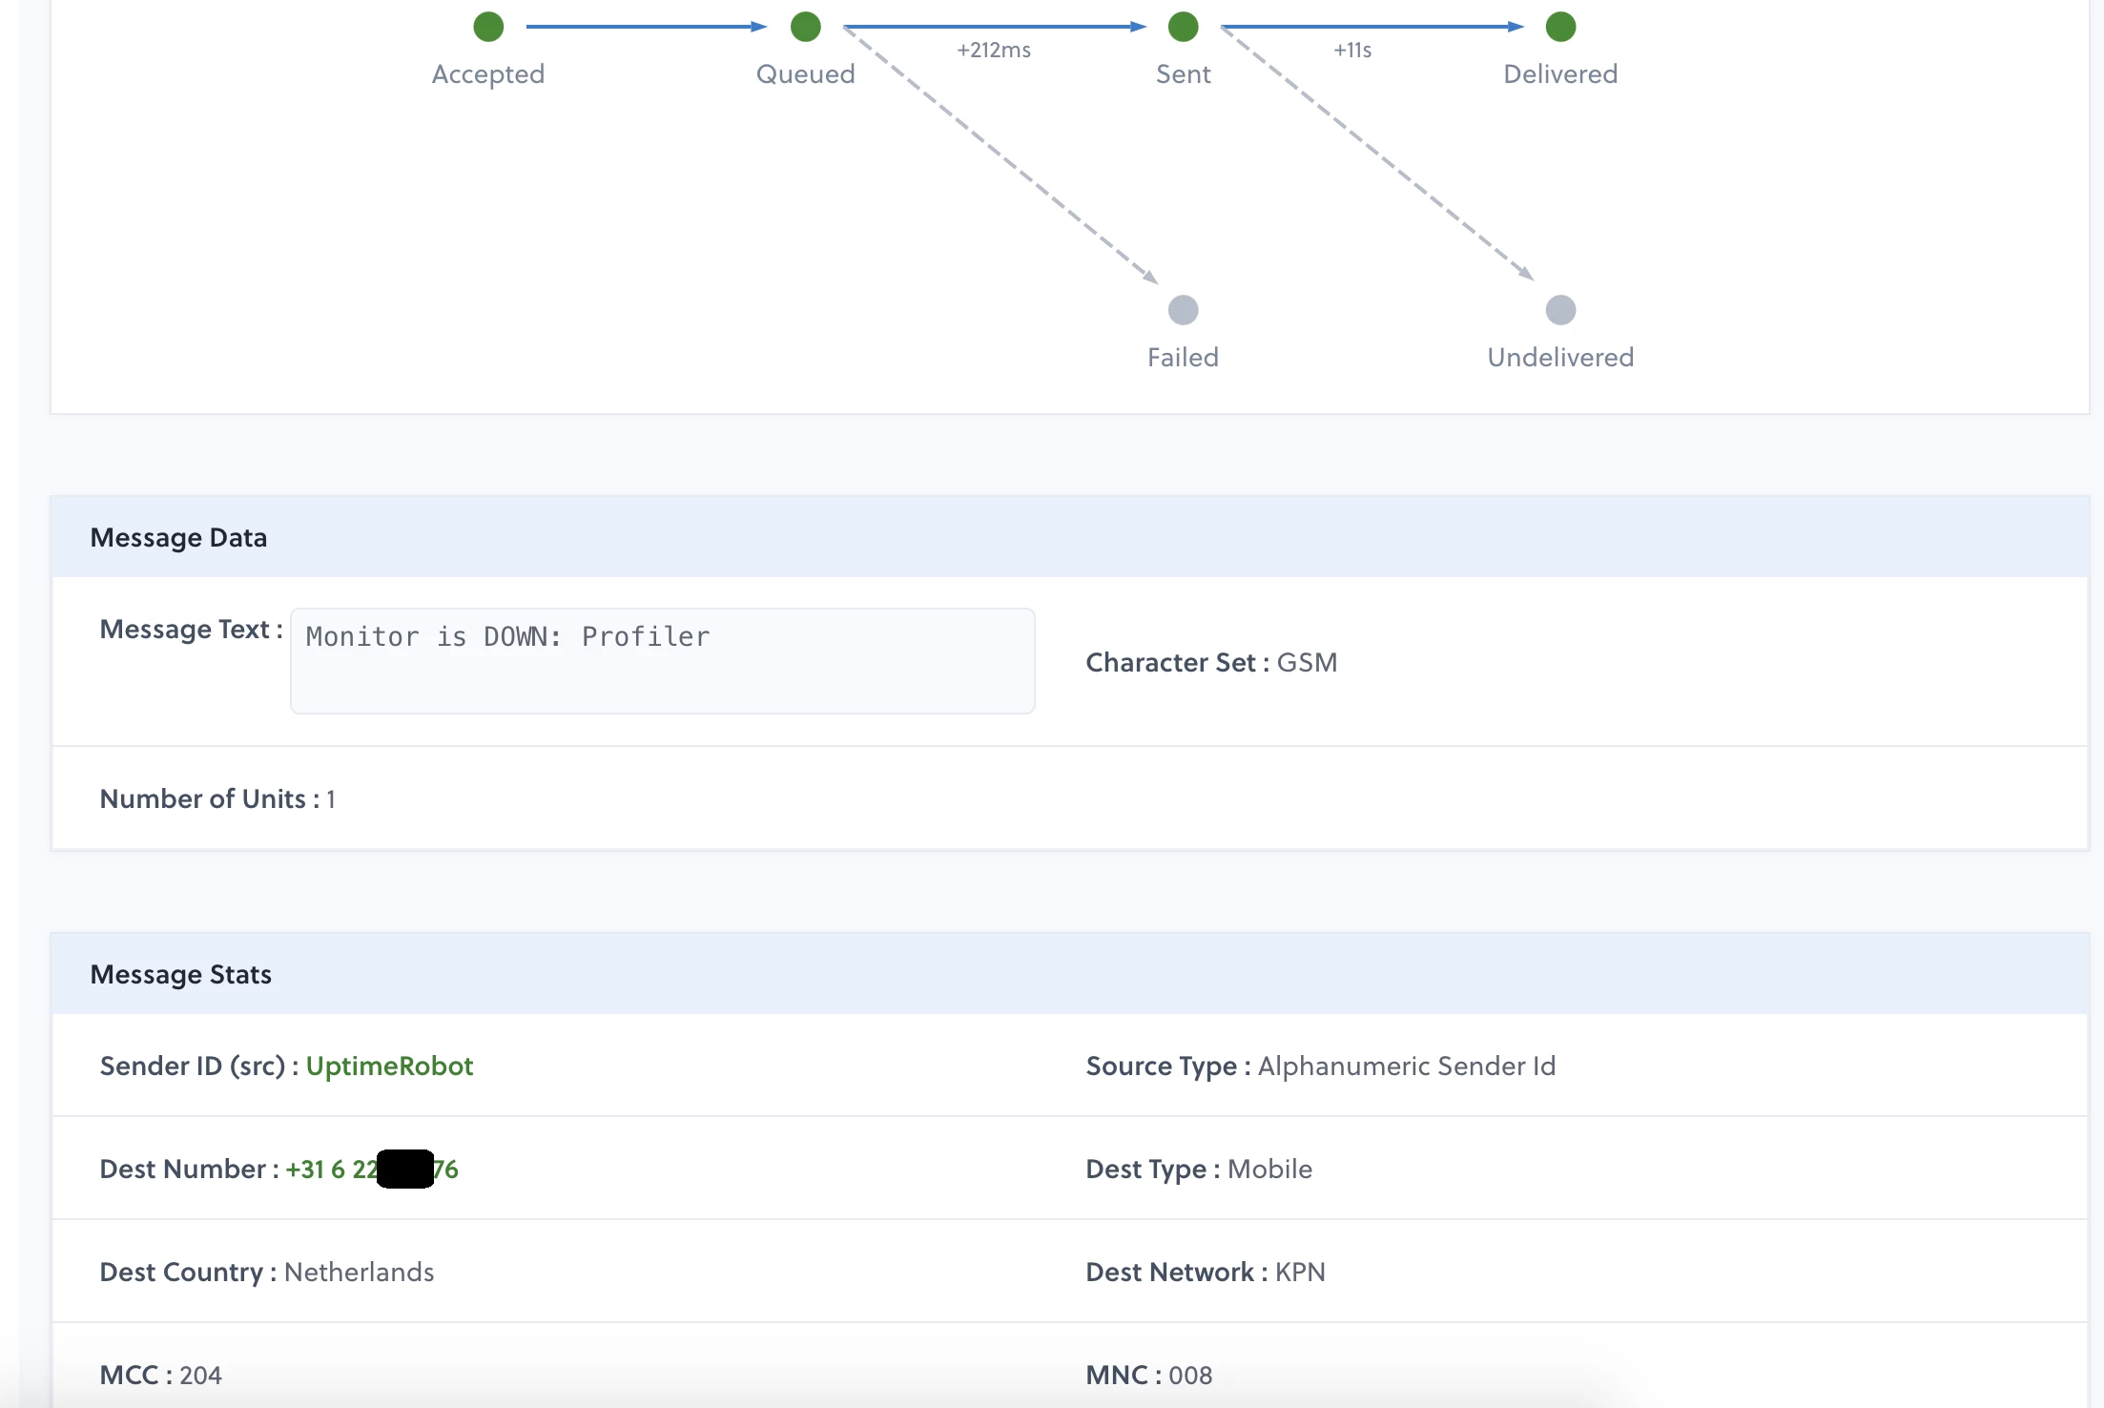This screenshot has width=2104, height=1408.
Task: Open the UptimeRobot sender ID link
Action: pyautogui.click(x=389, y=1066)
